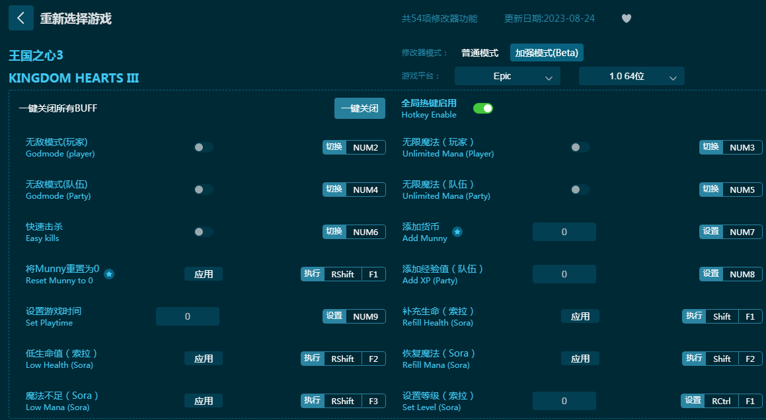Apply Low Health (Sora)
766x420 pixels.
(x=203, y=359)
